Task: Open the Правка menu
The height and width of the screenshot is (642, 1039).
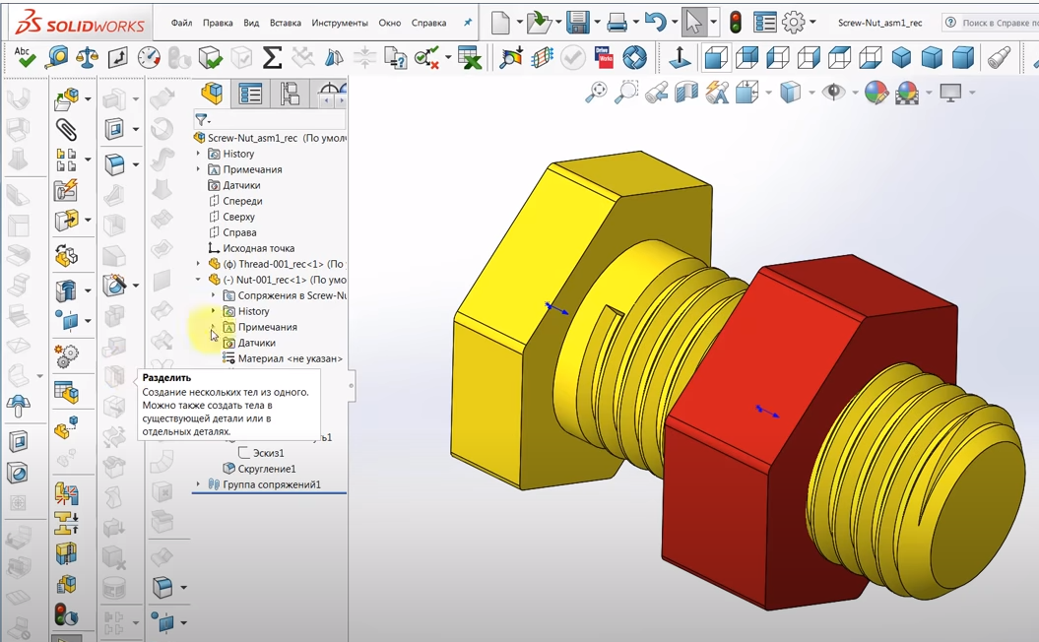Action: 218,23
